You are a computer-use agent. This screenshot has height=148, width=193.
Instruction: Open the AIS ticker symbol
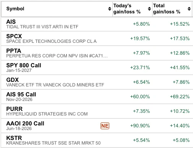click(x=11, y=22)
